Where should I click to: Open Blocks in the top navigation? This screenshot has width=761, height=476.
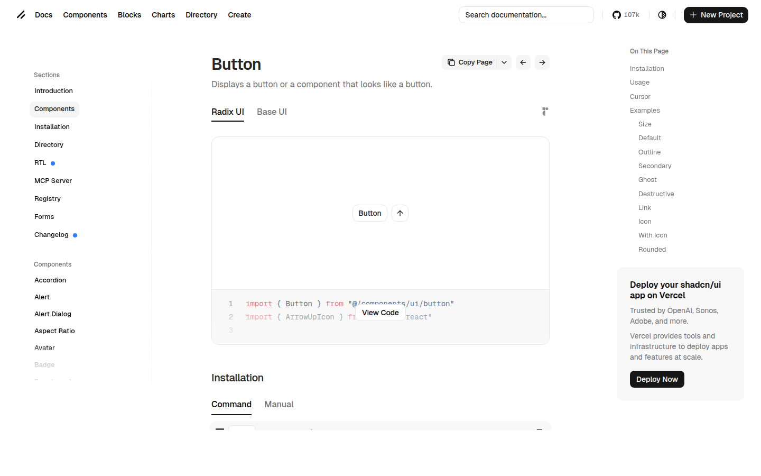coord(129,15)
